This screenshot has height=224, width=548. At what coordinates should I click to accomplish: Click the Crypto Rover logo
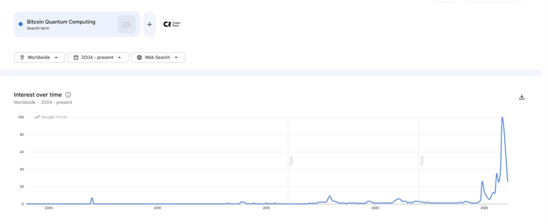click(x=172, y=24)
